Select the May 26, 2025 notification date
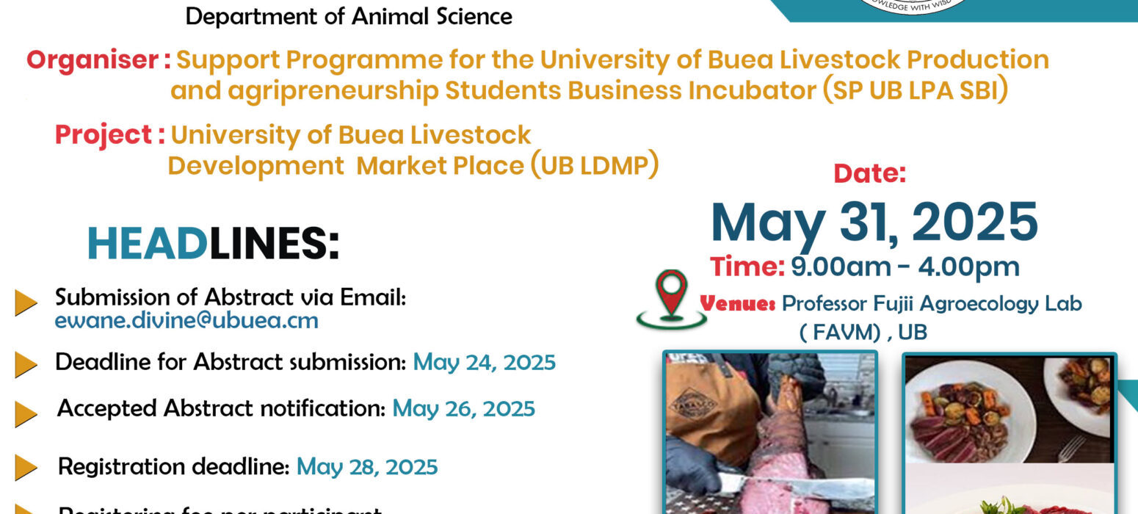 tap(464, 408)
